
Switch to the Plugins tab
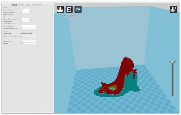coord(27,5)
